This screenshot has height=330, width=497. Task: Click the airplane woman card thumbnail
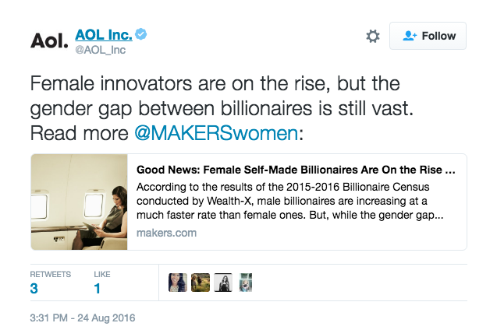pyautogui.click(x=80, y=202)
